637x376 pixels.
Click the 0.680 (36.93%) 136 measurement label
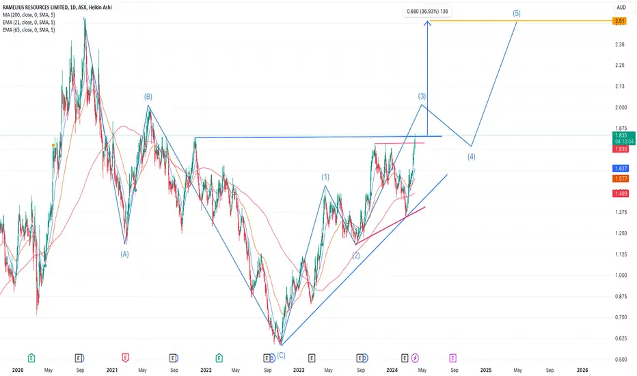coord(427,12)
